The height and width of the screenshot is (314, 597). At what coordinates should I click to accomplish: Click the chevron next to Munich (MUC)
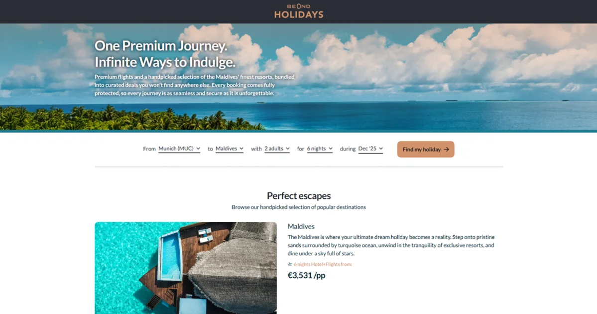click(198, 149)
